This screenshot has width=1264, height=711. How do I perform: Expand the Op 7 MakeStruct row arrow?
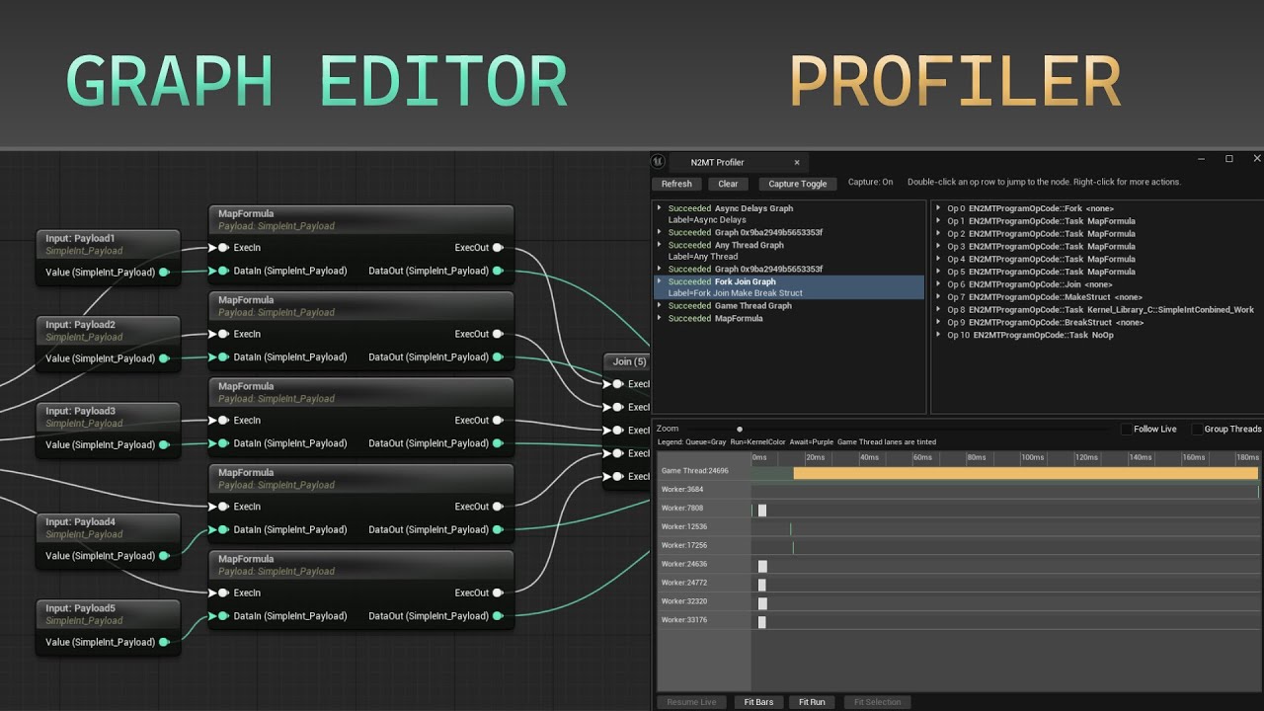[x=939, y=297]
